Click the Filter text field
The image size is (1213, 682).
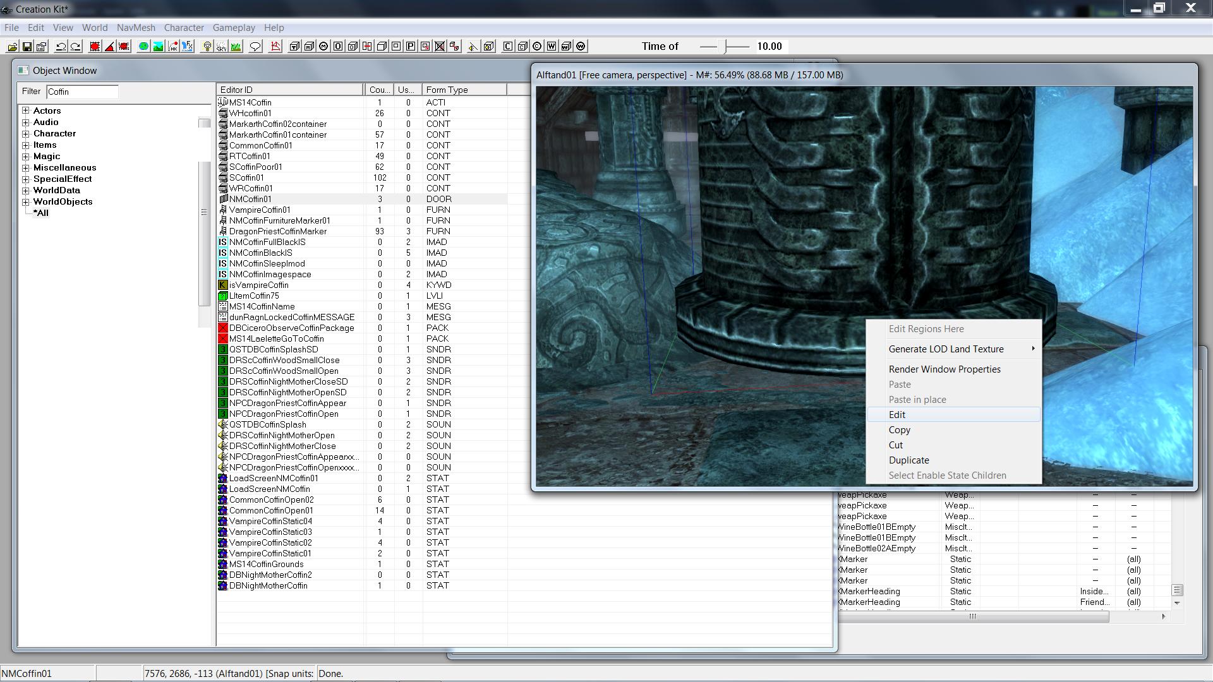coord(82,92)
